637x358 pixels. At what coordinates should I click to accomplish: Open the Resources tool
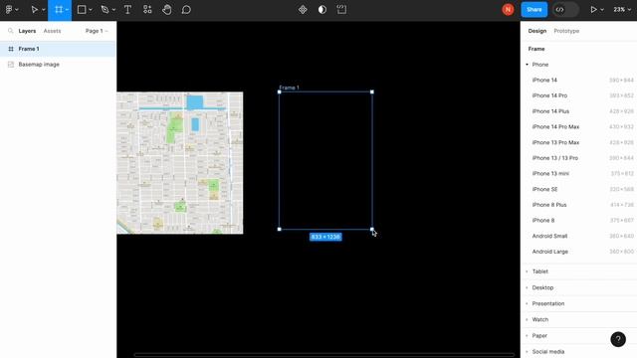pyautogui.click(x=147, y=10)
